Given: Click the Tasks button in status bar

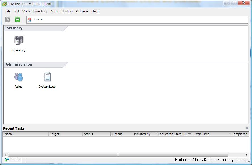Looking at the screenshot, I should tap(13, 160).
